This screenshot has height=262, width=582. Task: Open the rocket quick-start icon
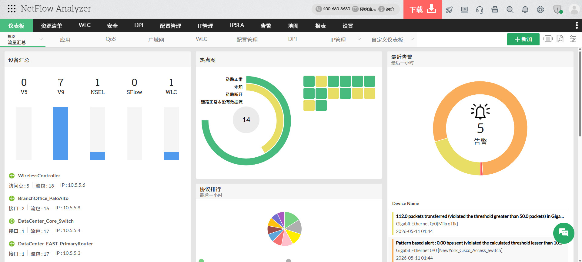[449, 10]
